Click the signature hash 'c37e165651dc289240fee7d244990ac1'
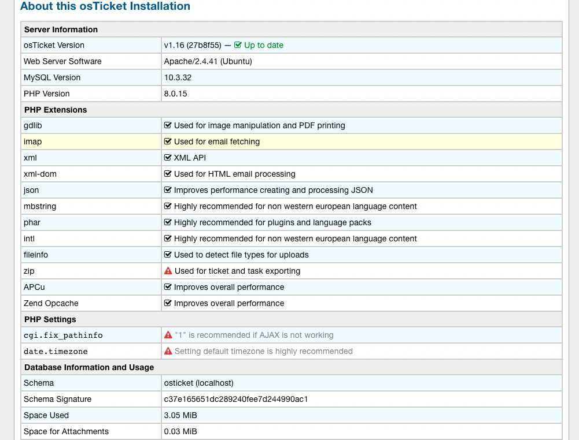 point(236,400)
